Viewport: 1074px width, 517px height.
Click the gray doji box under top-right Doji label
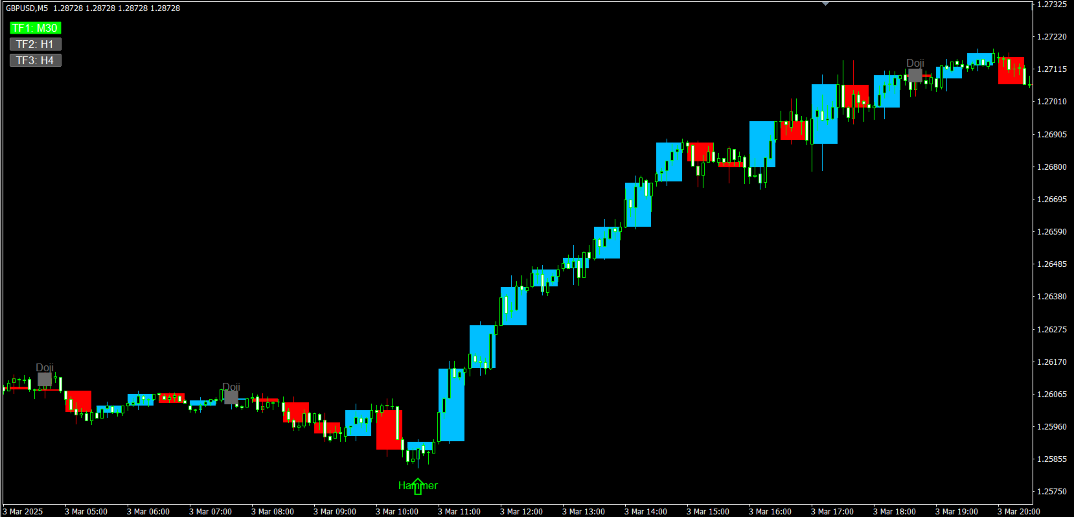915,75
